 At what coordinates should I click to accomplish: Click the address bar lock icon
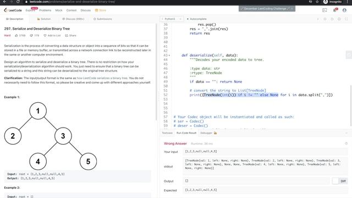tap(26, 2)
